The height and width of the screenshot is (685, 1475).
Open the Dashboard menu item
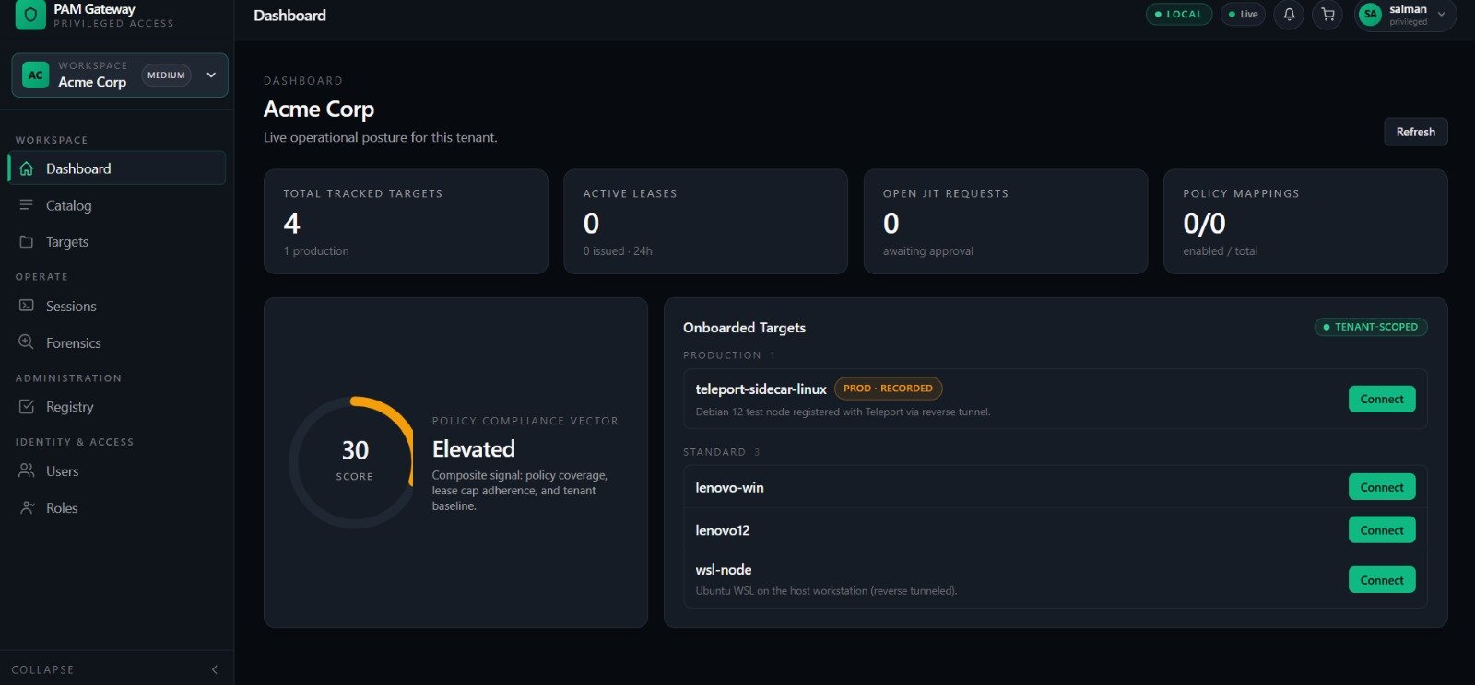click(117, 168)
